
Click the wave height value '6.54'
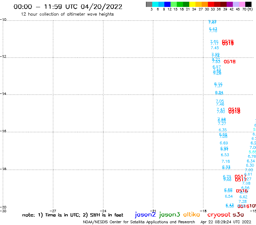click(229, 196)
